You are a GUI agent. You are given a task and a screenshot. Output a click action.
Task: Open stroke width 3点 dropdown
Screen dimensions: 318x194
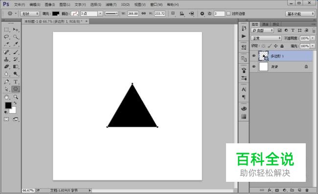[x=100, y=14]
